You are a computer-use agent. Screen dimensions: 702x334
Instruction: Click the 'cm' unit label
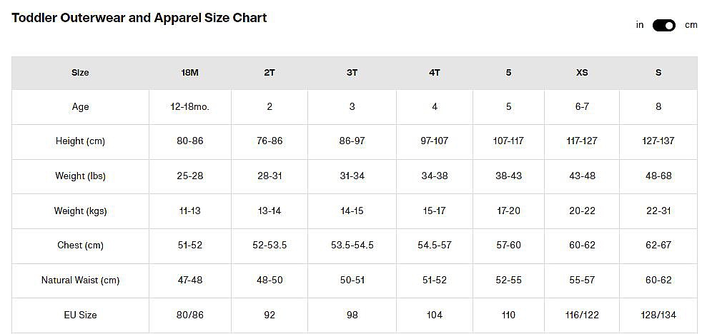(x=691, y=25)
